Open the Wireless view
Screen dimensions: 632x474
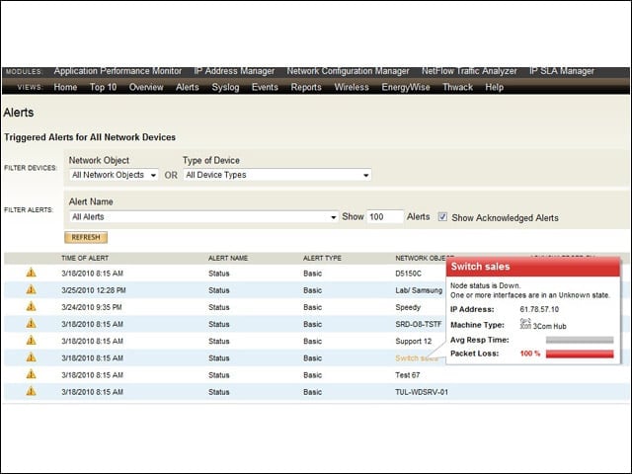click(352, 87)
